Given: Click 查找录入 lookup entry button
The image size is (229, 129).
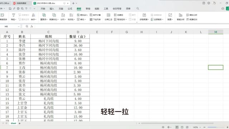Looking at the screenshot, I should pos(82,15).
